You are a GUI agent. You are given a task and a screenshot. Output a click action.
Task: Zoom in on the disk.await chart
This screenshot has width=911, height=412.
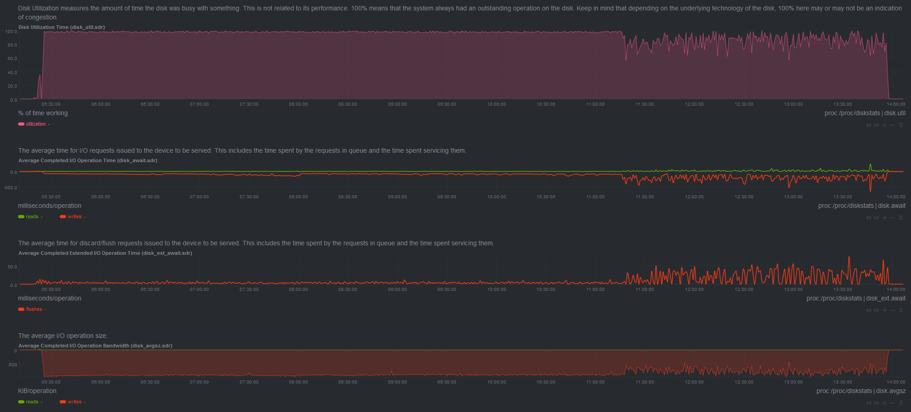coord(884,218)
